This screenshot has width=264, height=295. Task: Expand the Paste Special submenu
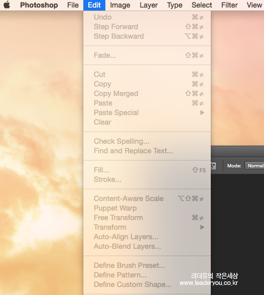[147, 113]
